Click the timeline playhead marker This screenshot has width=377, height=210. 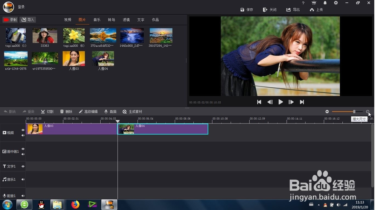pos(118,122)
